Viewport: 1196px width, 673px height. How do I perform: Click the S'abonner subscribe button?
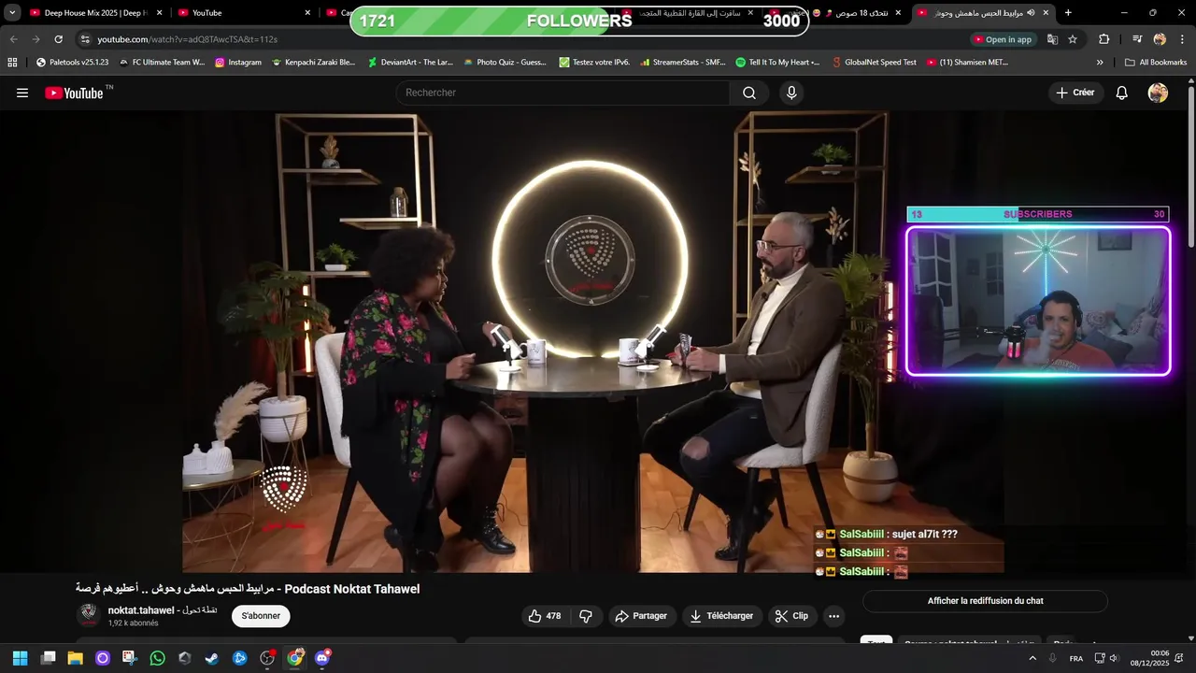coord(261,616)
